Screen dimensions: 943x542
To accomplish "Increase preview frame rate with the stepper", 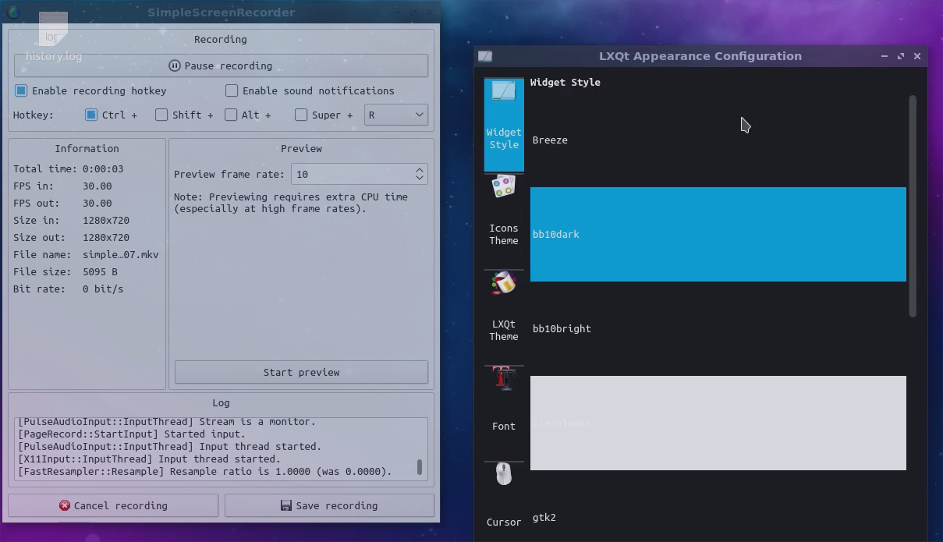I will (x=419, y=170).
